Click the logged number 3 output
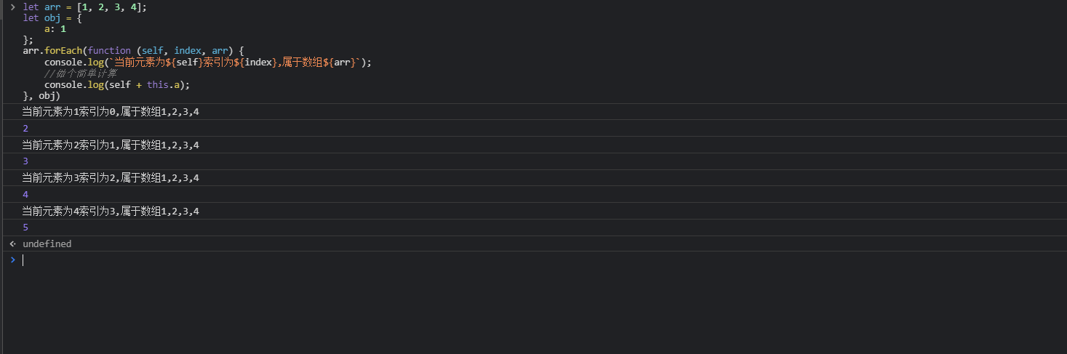This screenshot has height=354, width=1067. [x=25, y=161]
